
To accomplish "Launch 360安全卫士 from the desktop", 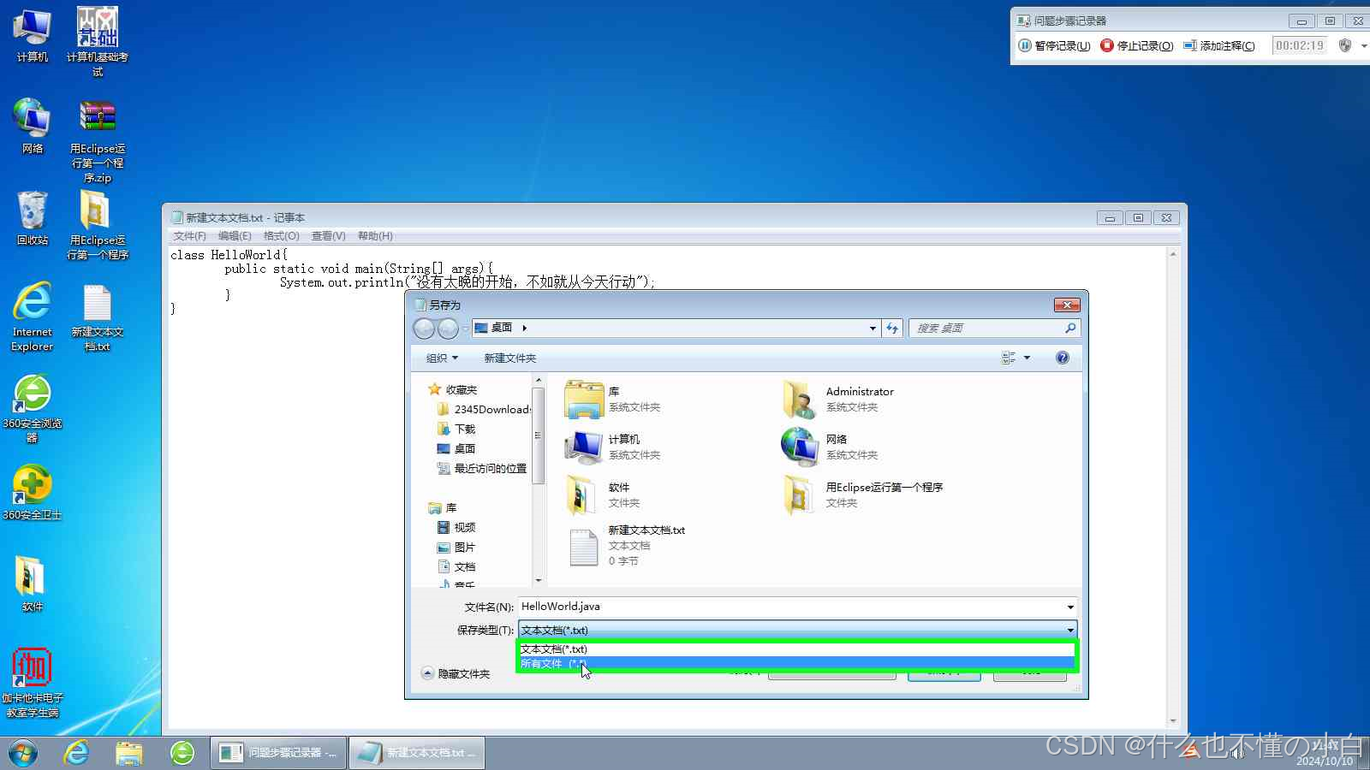I will click(33, 493).
